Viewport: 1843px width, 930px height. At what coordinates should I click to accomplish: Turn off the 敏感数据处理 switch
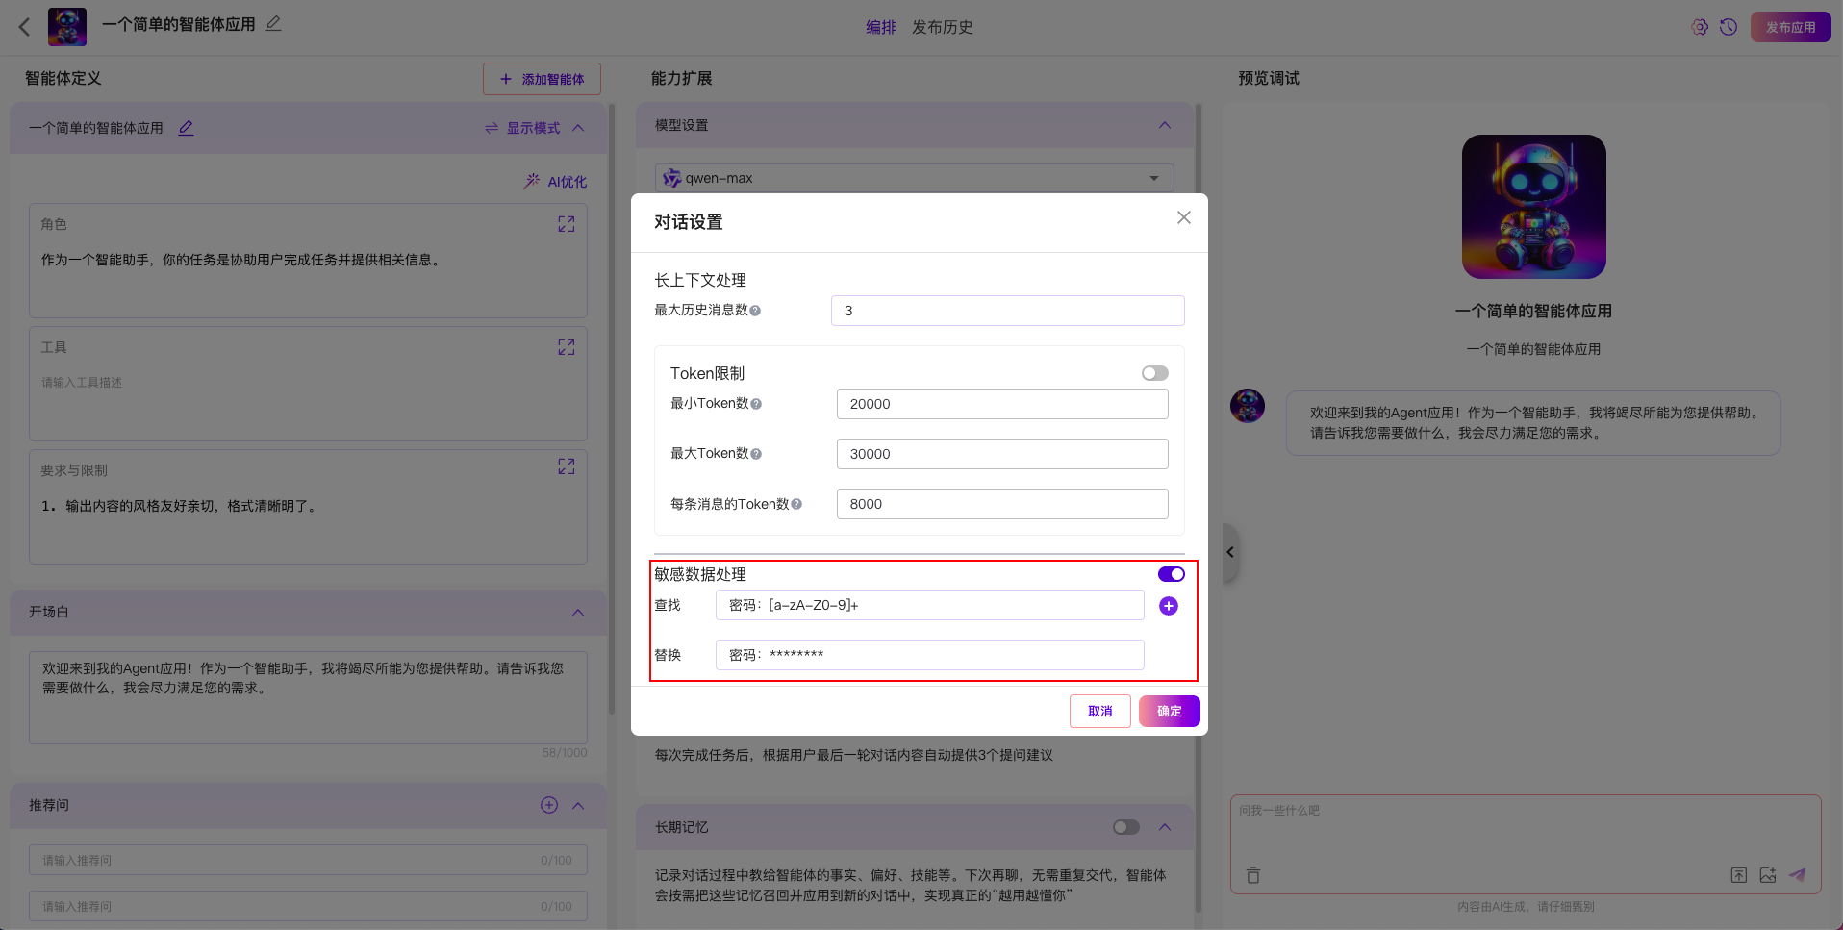click(1172, 574)
